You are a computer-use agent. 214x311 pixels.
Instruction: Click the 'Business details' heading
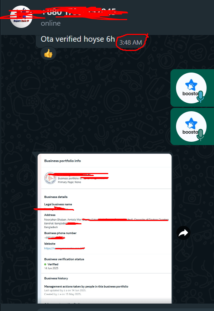click(x=56, y=197)
